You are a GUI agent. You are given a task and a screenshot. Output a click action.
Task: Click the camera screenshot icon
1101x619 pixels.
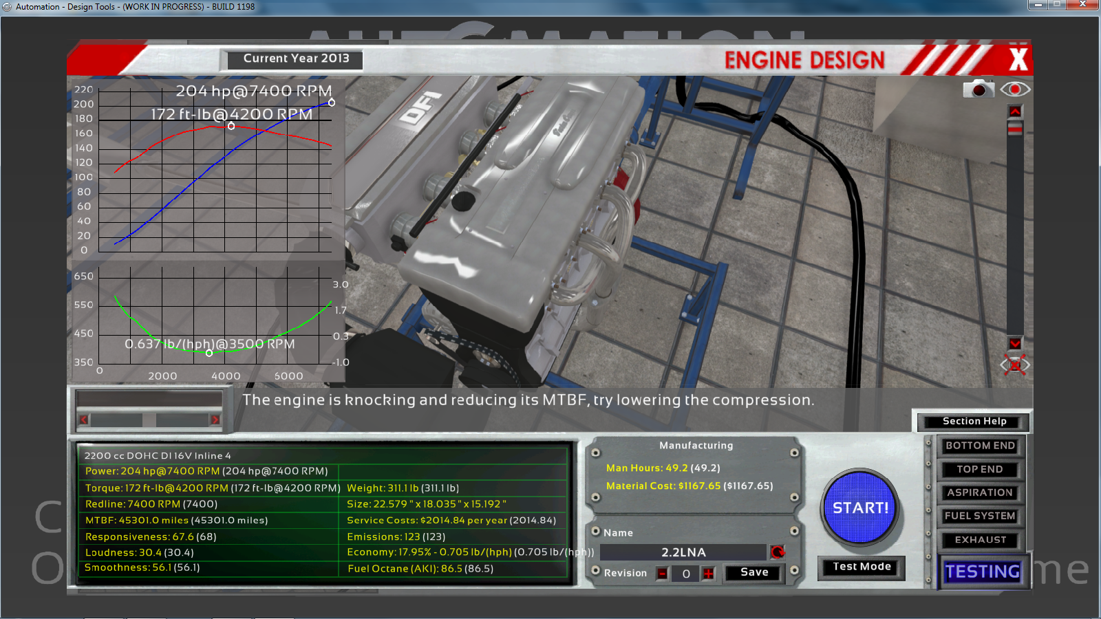[978, 89]
